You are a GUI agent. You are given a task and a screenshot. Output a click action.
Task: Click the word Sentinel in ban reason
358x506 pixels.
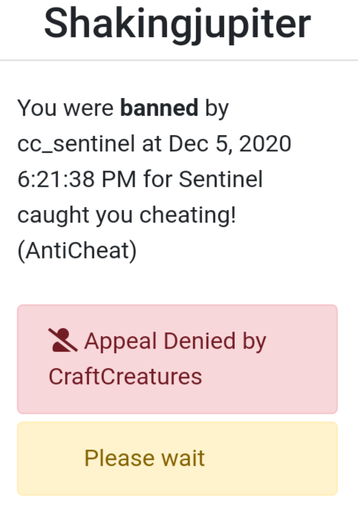[x=221, y=179]
